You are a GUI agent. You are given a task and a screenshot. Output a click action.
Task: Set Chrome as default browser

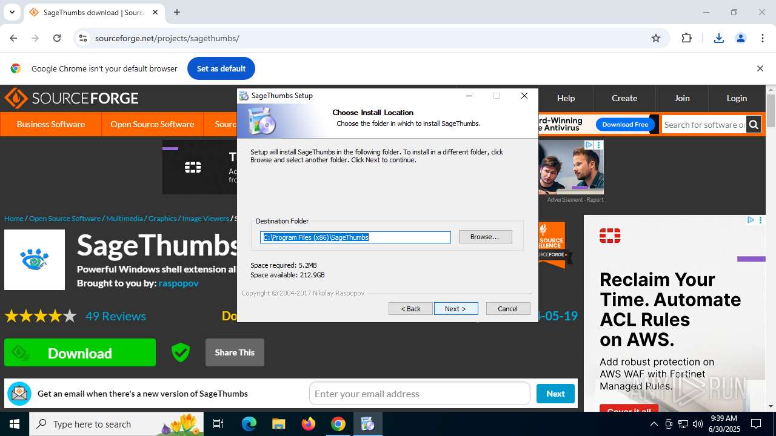coord(221,68)
